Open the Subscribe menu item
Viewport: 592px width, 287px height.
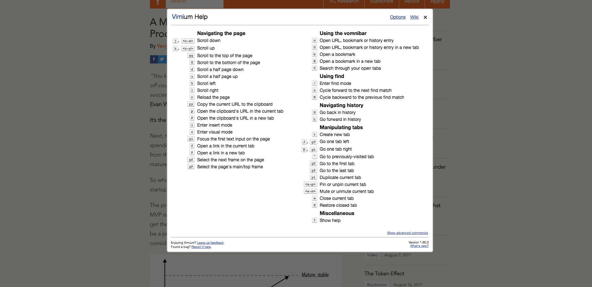[381, 3]
